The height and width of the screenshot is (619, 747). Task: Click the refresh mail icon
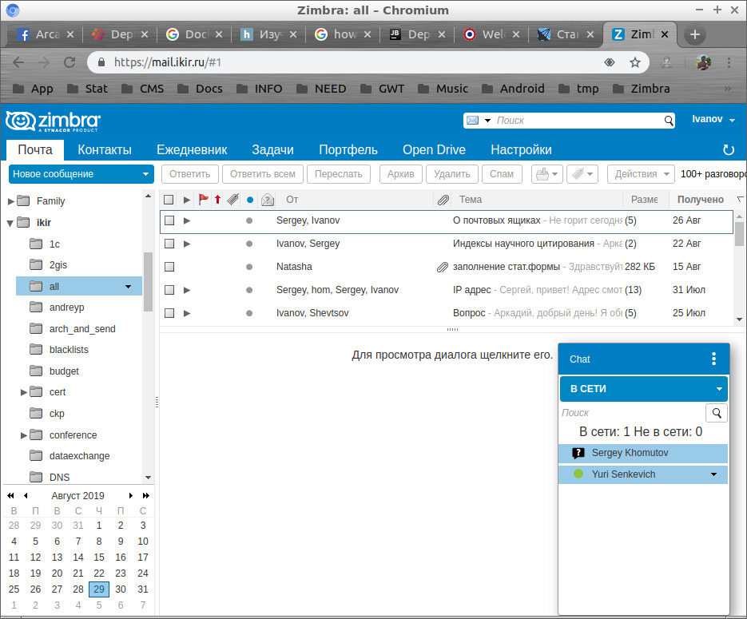point(728,150)
